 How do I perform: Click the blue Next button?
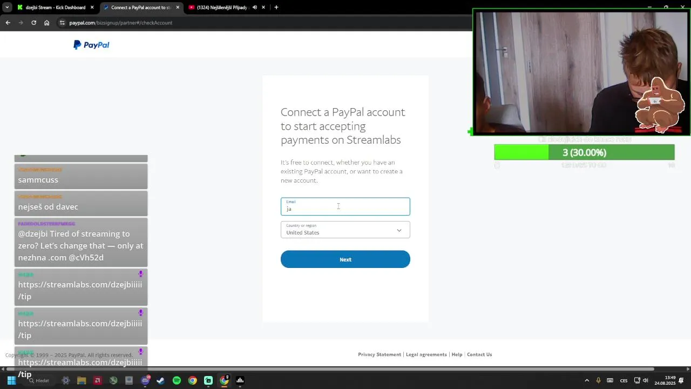pos(345,259)
